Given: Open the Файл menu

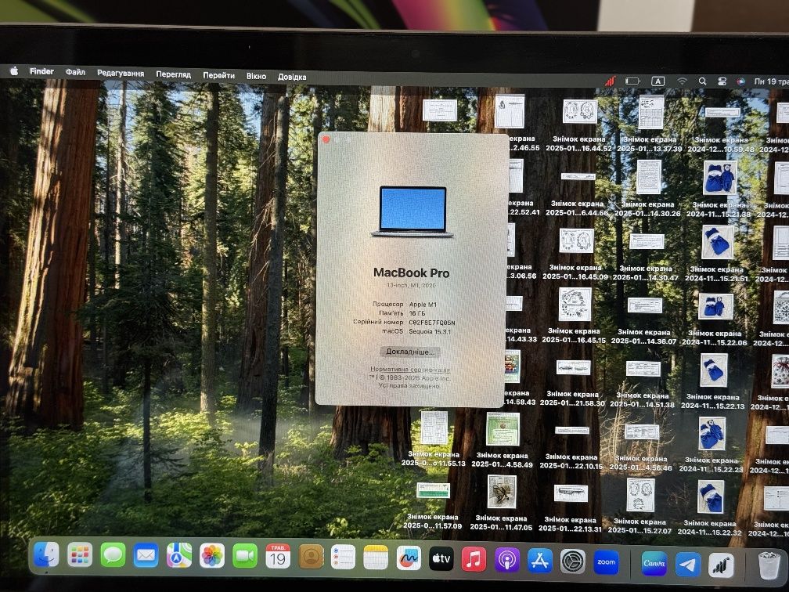Looking at the screenshot, I should tap(75, 72).
